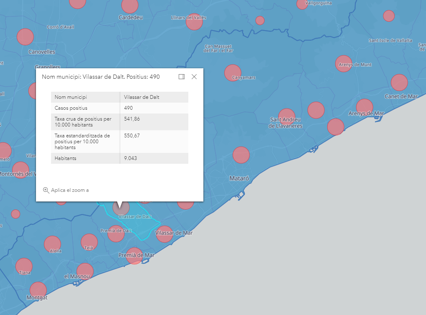Click the red circle beside Vallgorguina label
Image resolution: width=426 pixels, height=315 pixels.
click(x=302, y=4)
